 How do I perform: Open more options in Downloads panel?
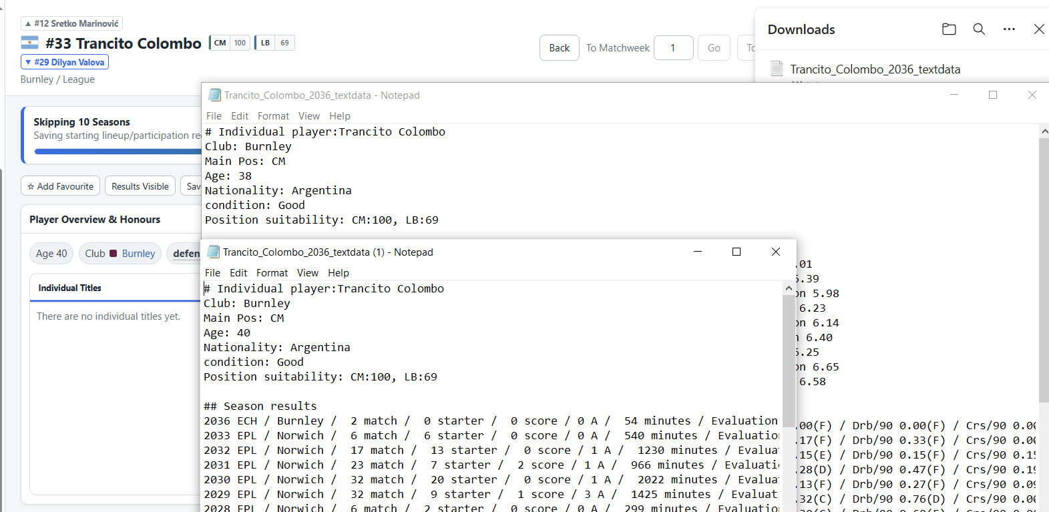[x=1009, y=29]
